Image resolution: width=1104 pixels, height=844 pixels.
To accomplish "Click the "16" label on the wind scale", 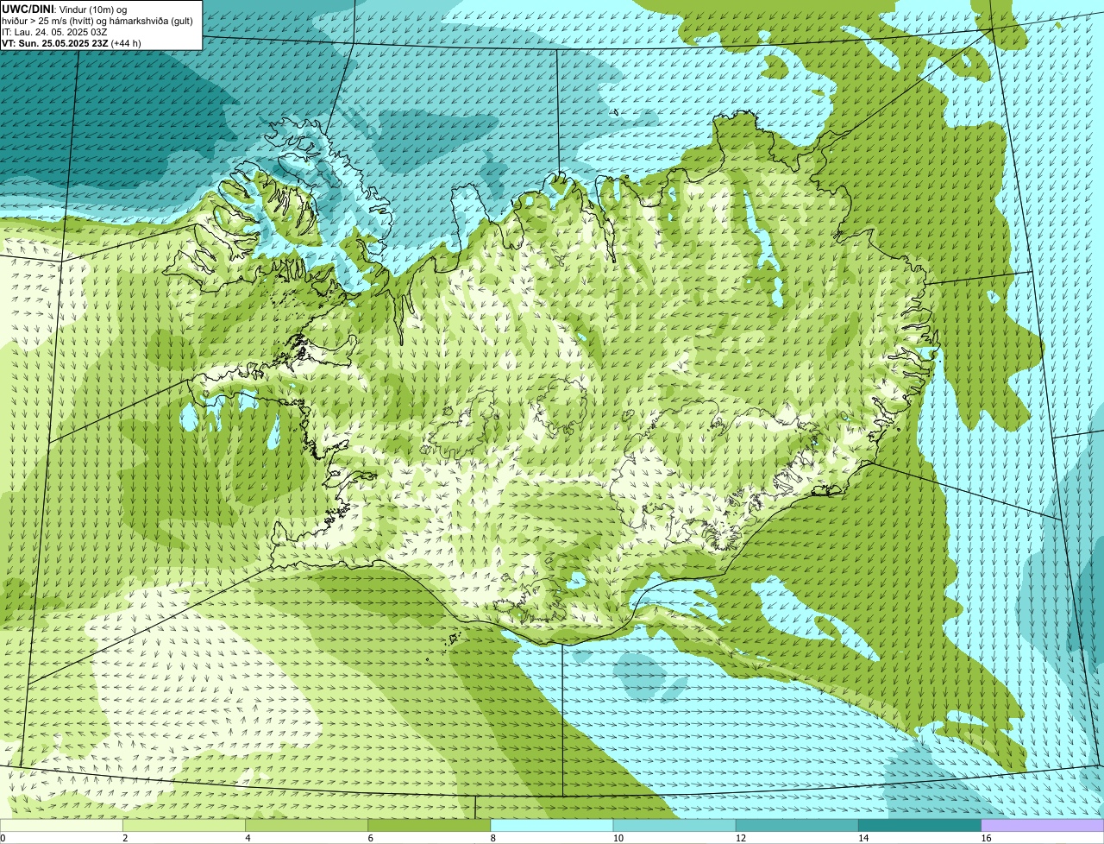I will coord(986,838).
